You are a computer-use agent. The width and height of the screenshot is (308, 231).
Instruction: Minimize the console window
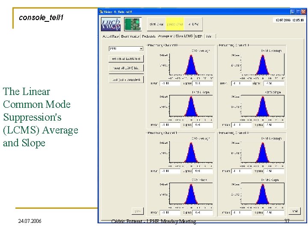coord(293,12)
